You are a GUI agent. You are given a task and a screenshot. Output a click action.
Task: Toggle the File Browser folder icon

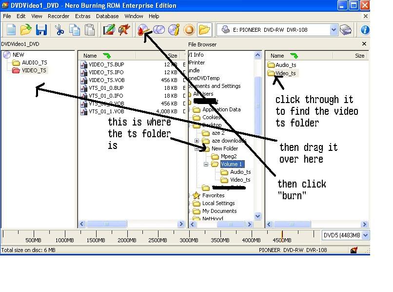[x=204, y=30]
